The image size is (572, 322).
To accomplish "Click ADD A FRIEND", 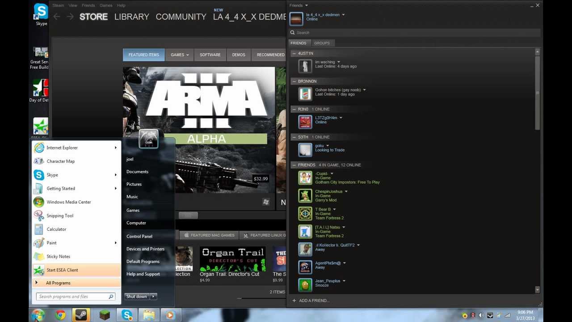I will [311, 301].
